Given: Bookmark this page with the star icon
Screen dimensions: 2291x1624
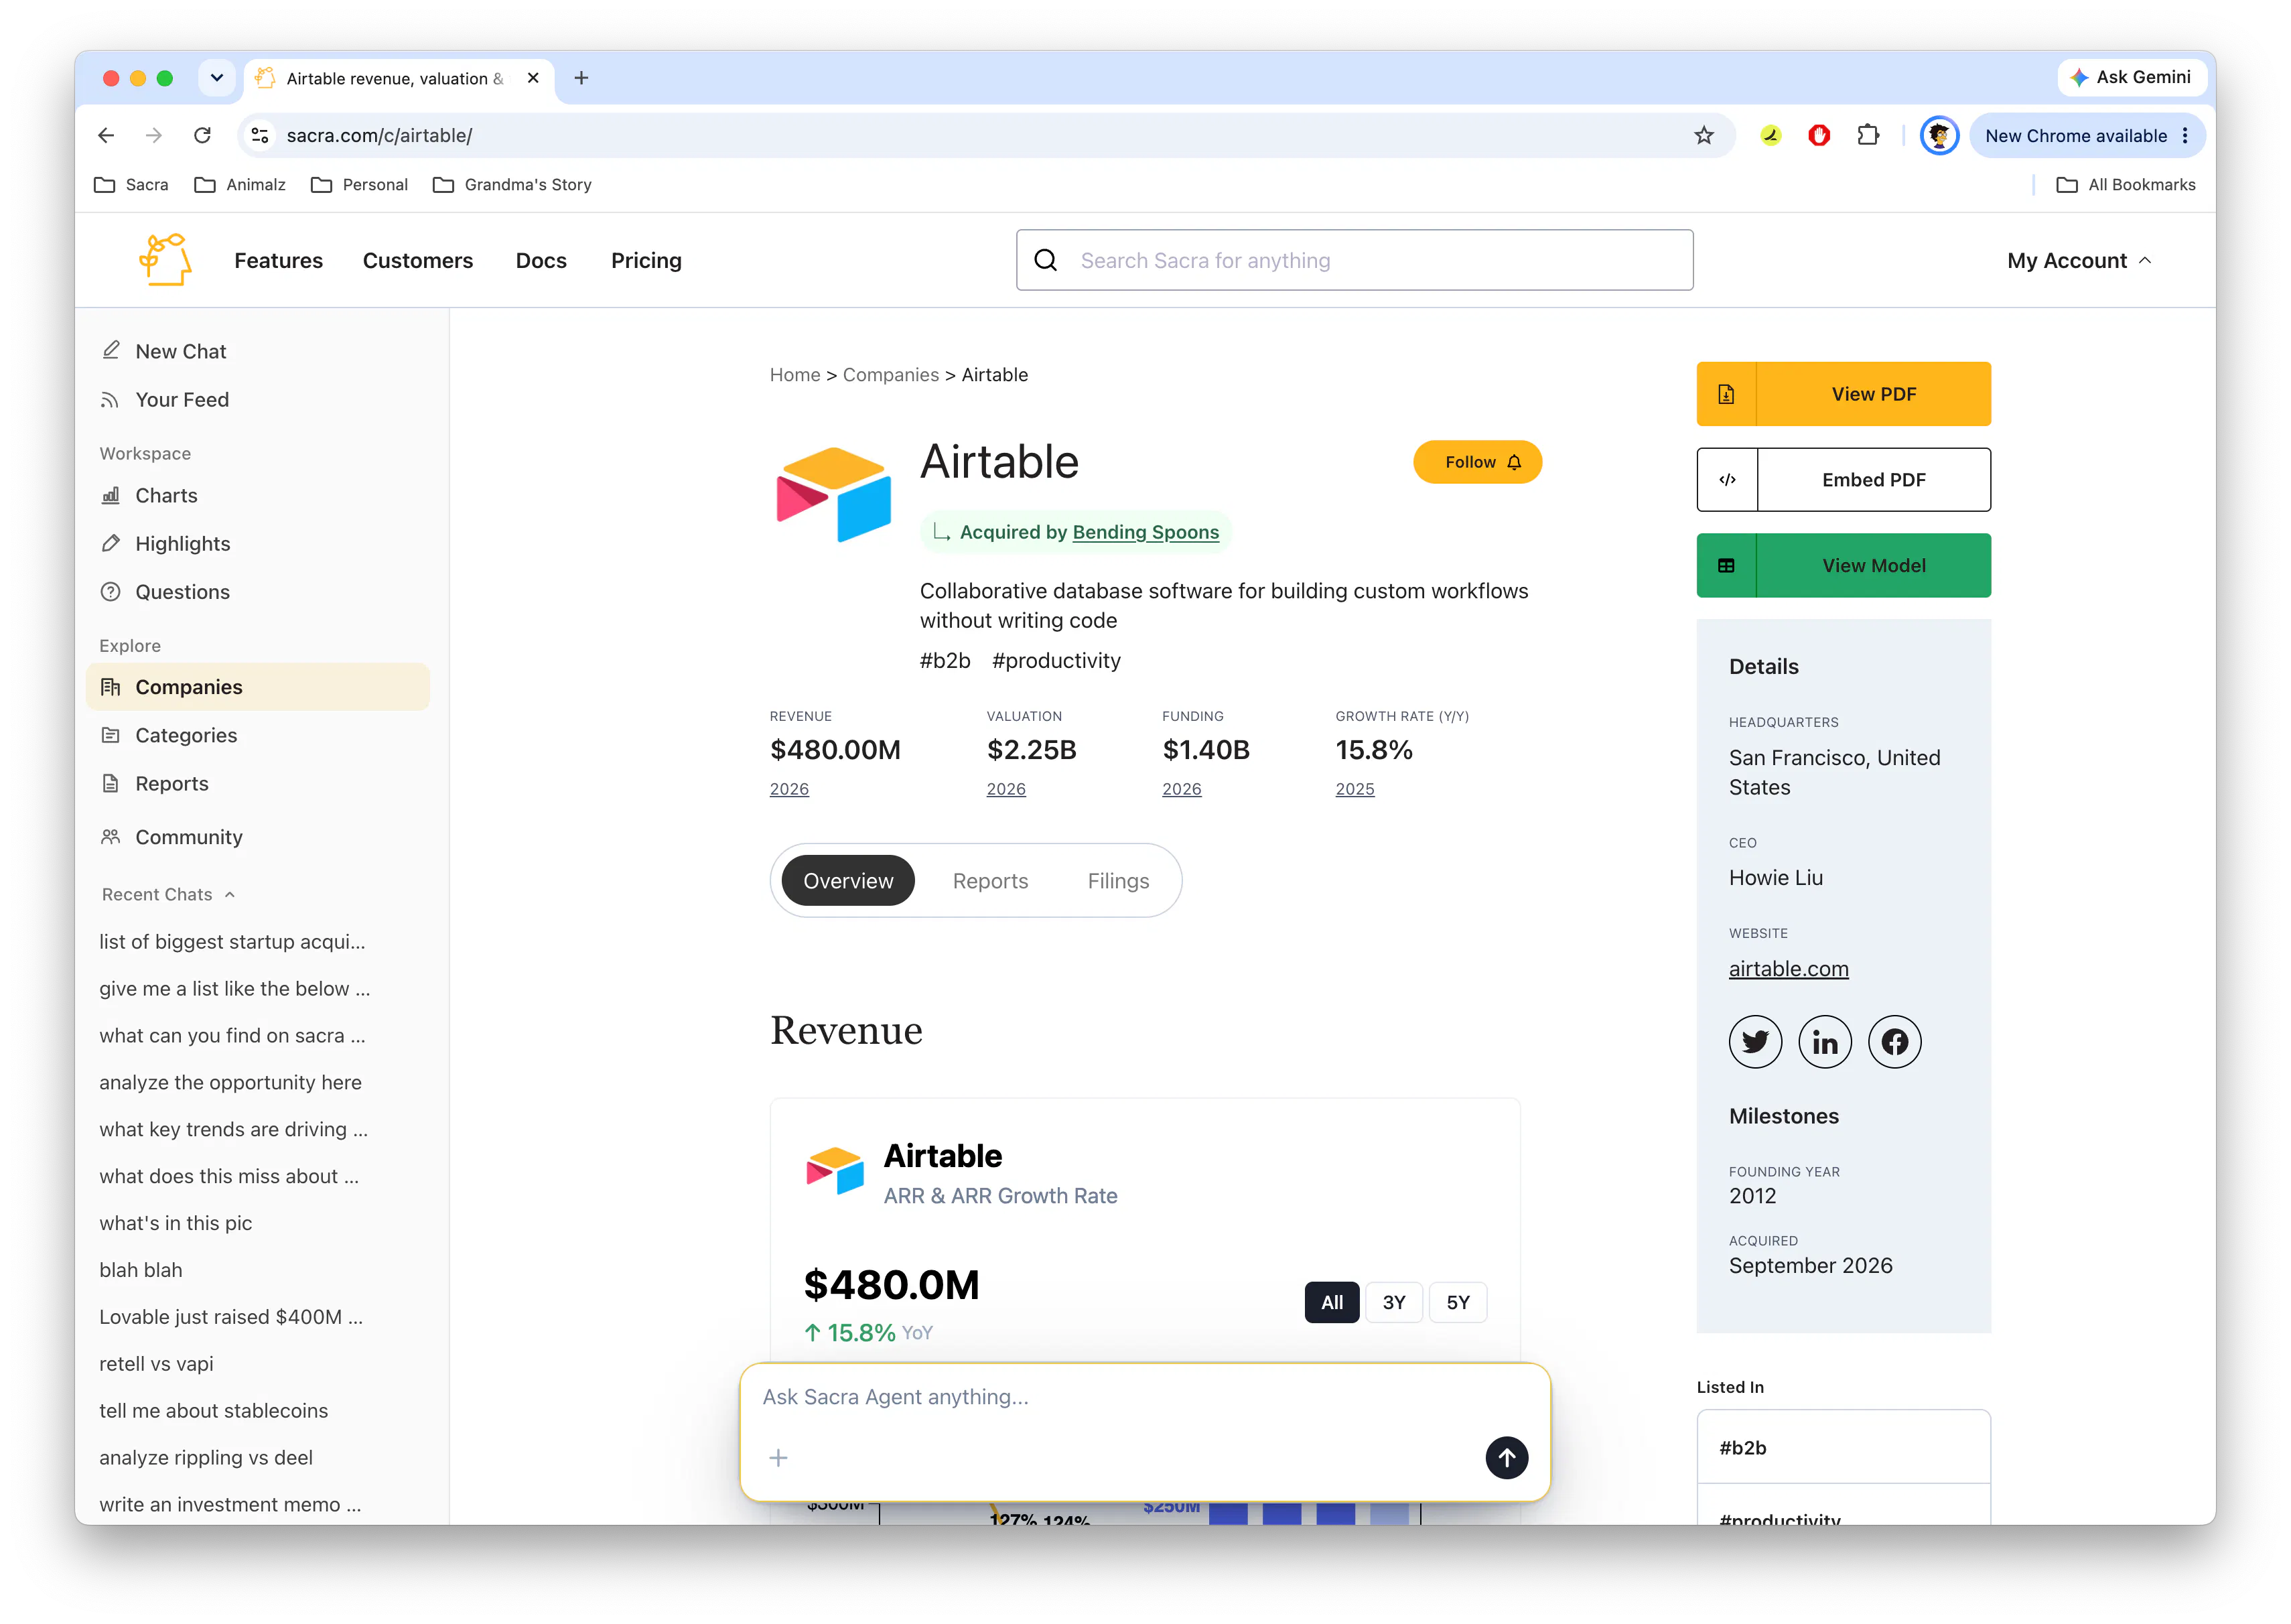Looking at the screenshot, I should (x=1704, y=135).
